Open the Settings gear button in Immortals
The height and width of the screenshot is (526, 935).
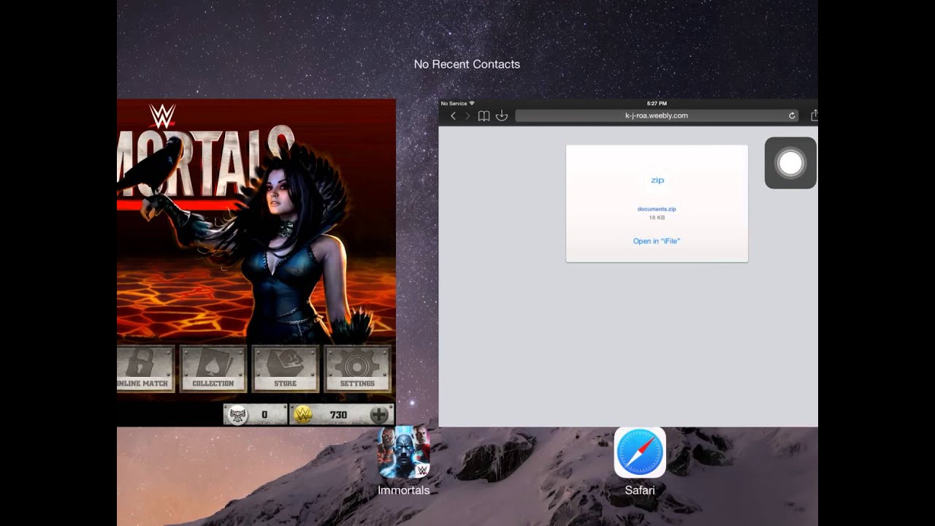357,369
